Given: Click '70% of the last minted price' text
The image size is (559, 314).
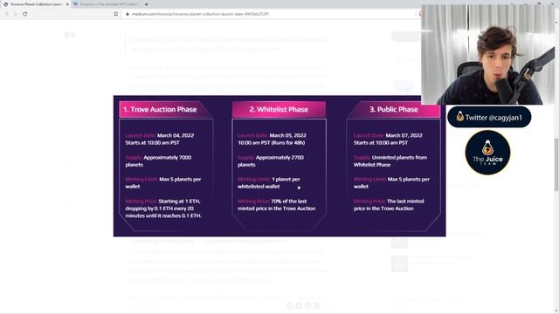Looking at the screenshot, I should coord(277,205).
